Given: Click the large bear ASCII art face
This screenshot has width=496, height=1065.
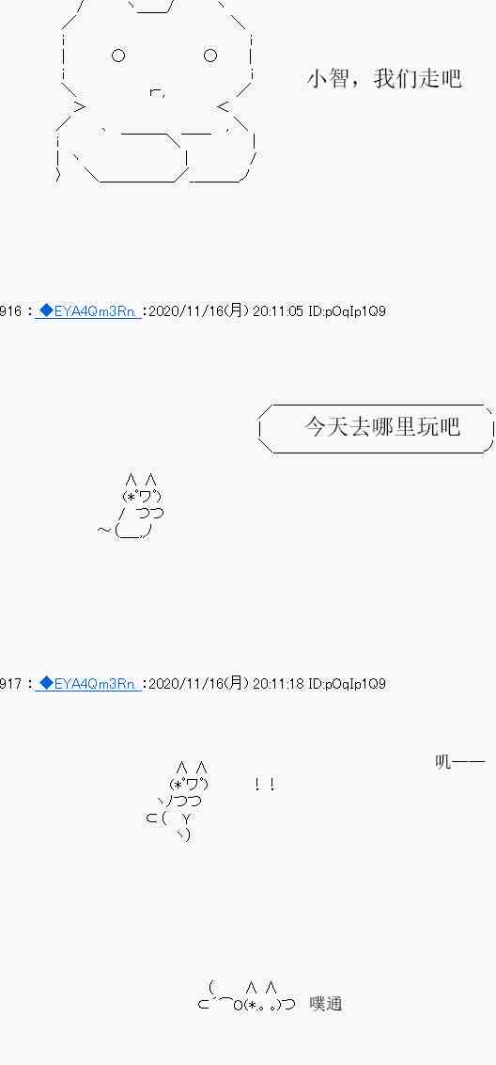Looking at the screenshot, I should coord(156,91).
